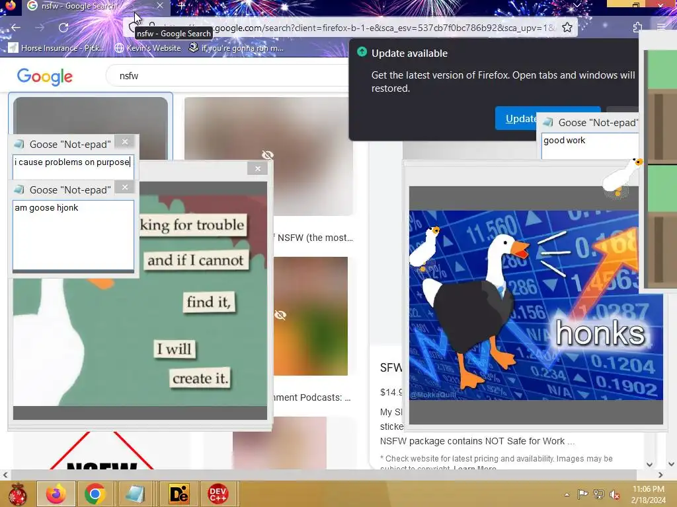Screen dimensions: 677x507
Task: Click the "NSFW (the most..." result title
Action: coord(315,238)
